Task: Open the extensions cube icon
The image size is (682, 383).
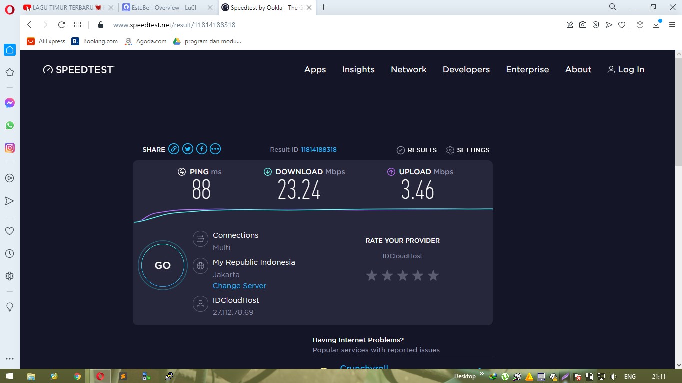Action: (x=640, y=25)
